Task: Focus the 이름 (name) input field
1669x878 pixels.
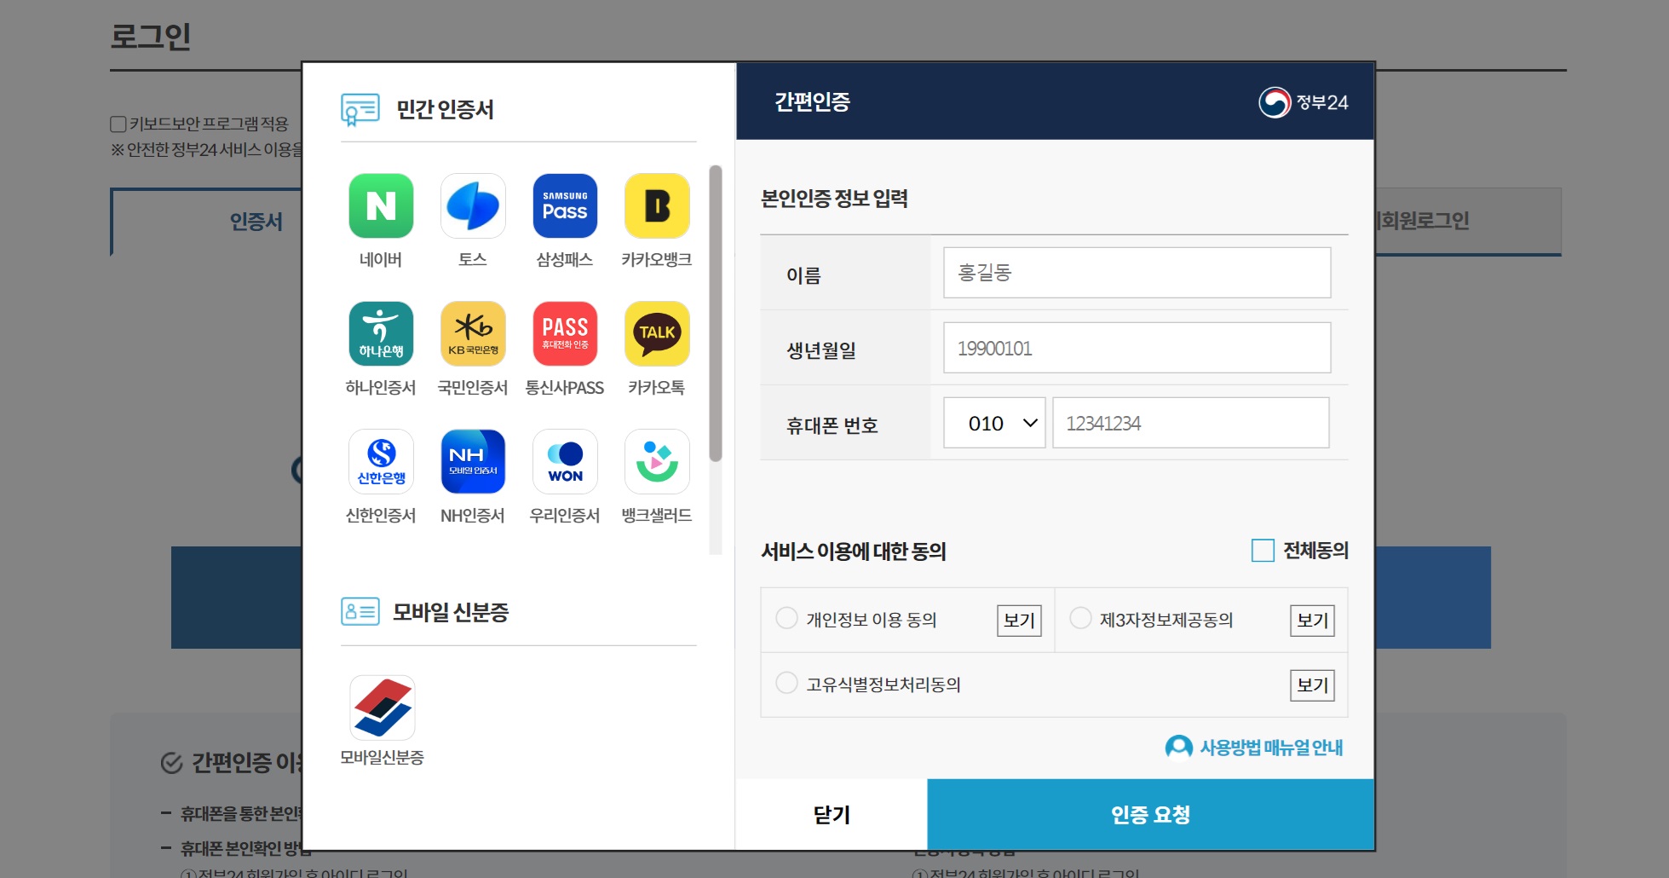Action: point(1137,273)
